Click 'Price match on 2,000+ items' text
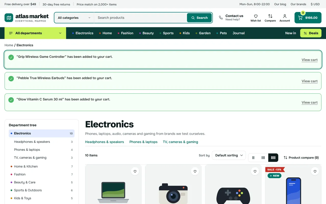Screen dimensions: 326x204 97,4
